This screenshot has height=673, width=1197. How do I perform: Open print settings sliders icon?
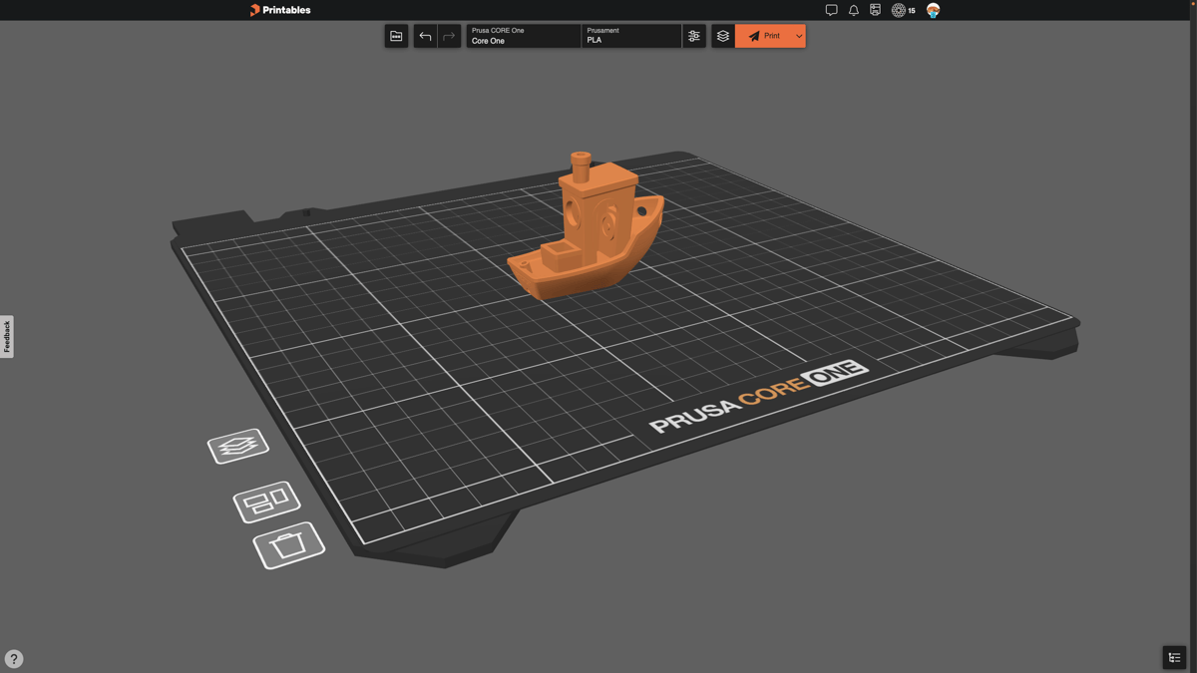click(694, 36)
